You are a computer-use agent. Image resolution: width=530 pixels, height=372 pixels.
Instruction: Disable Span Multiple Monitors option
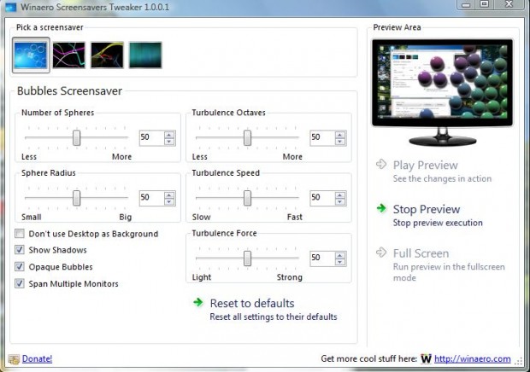[x=20, y=283]
